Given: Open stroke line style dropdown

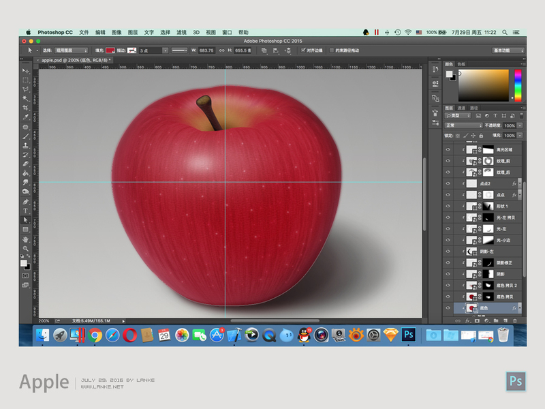Looking at the screenshot, I should 179,50.
